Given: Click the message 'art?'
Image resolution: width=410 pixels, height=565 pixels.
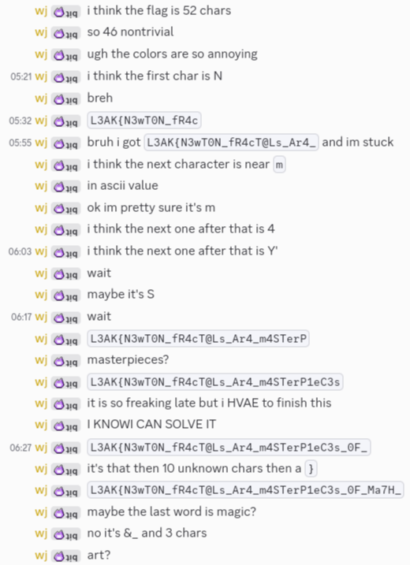Looking at the screenshot, I should click(99, 556).
